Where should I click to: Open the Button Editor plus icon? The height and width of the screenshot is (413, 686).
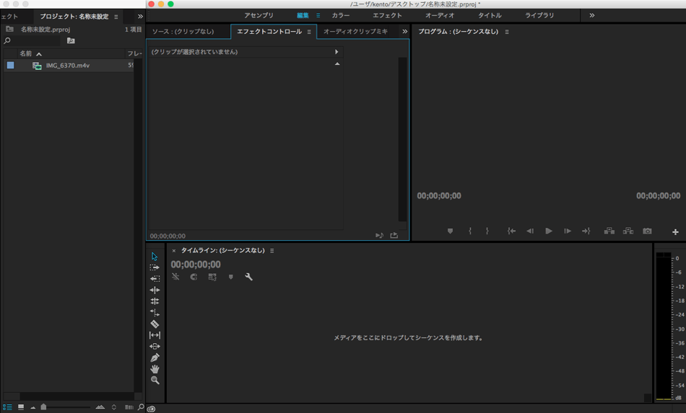[x=675, y=232]
